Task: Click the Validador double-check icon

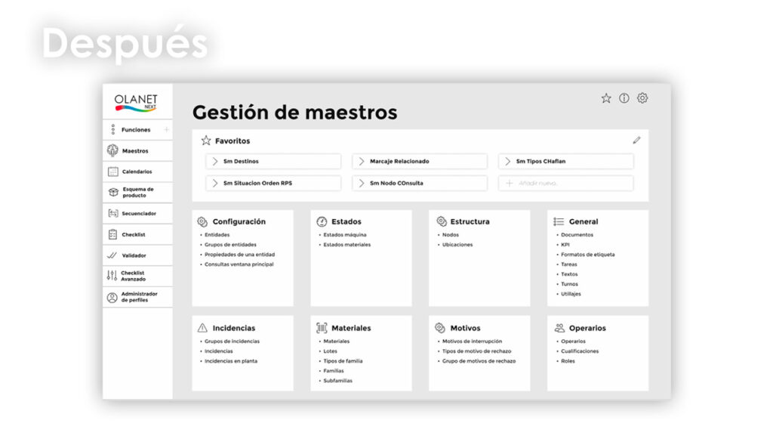Action: [x=112, y=255]
